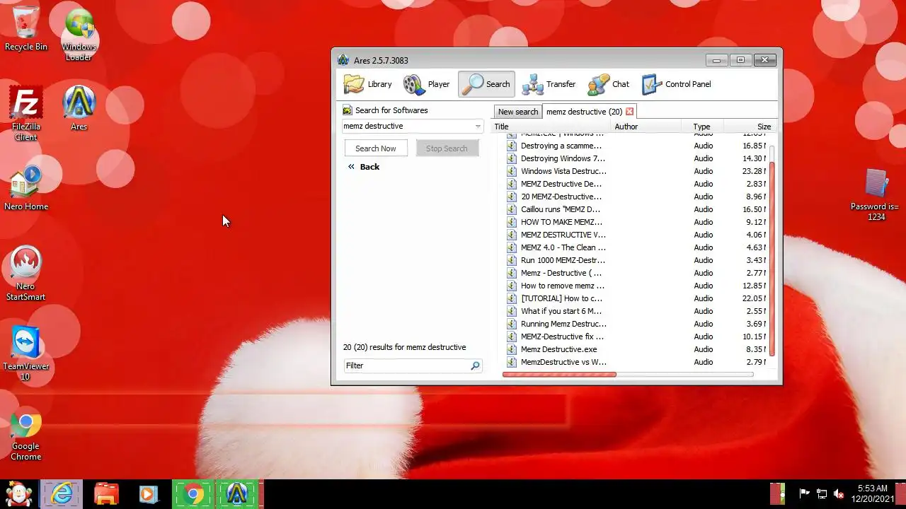The image size is (906, 509).
Task: Click the muted volume tray icon
Action: [x=839, y=493]
